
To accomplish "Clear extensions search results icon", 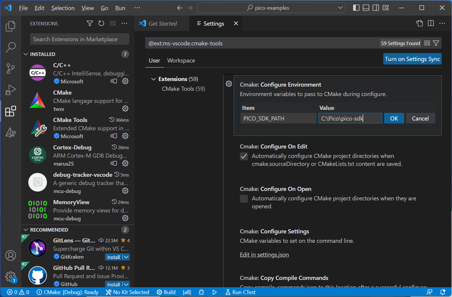I will point(113,23).
